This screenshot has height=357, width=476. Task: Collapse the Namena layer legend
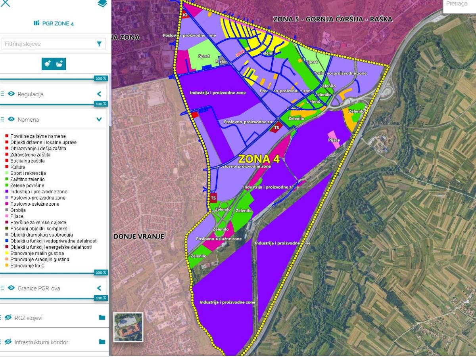[99, 119]
